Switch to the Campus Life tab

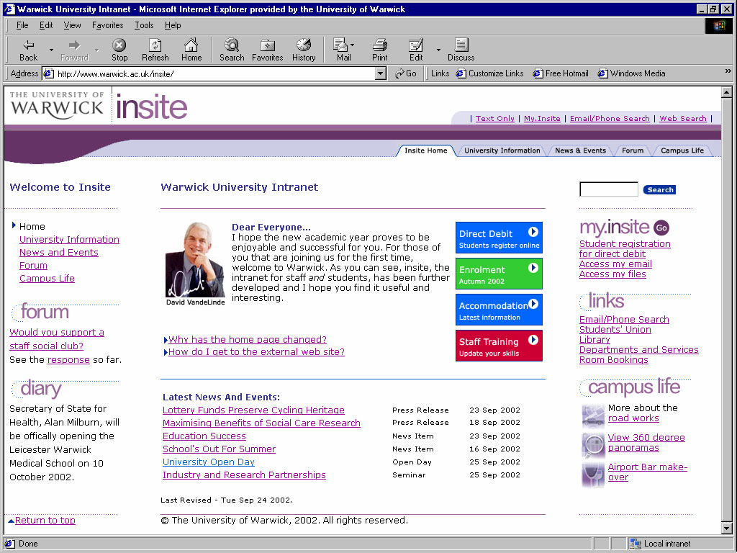[x=682, y=150]
